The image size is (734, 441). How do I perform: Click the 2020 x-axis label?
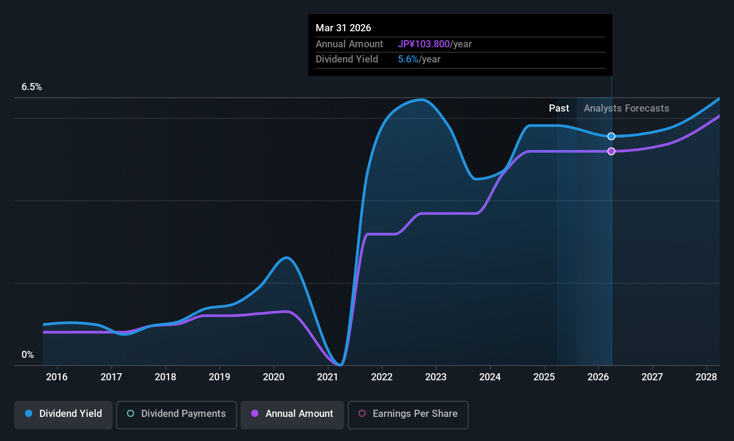274,377
